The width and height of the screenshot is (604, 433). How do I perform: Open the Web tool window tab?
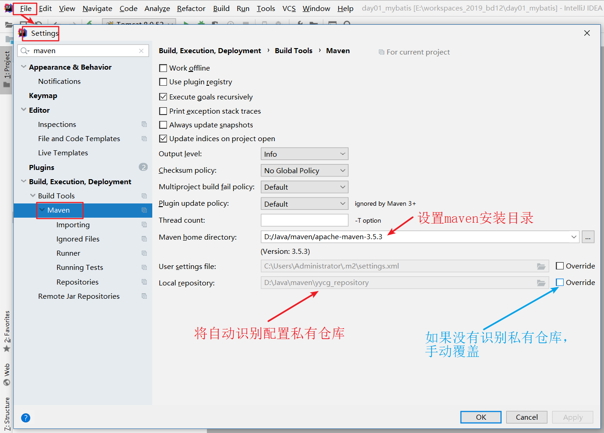click(6, 374)
